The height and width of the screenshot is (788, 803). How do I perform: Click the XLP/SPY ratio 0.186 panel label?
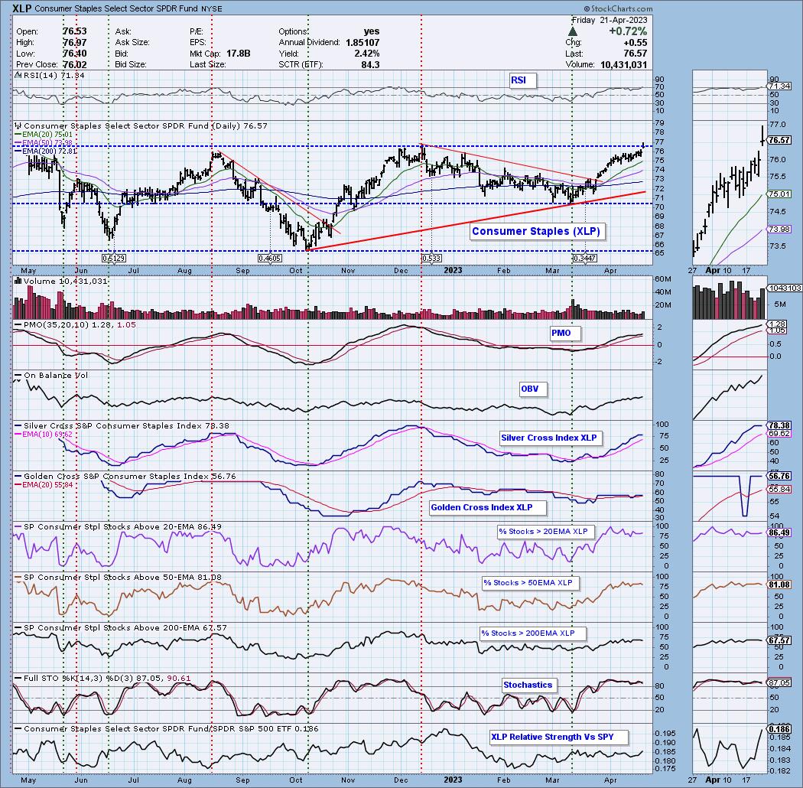click(x=167, y=728)
